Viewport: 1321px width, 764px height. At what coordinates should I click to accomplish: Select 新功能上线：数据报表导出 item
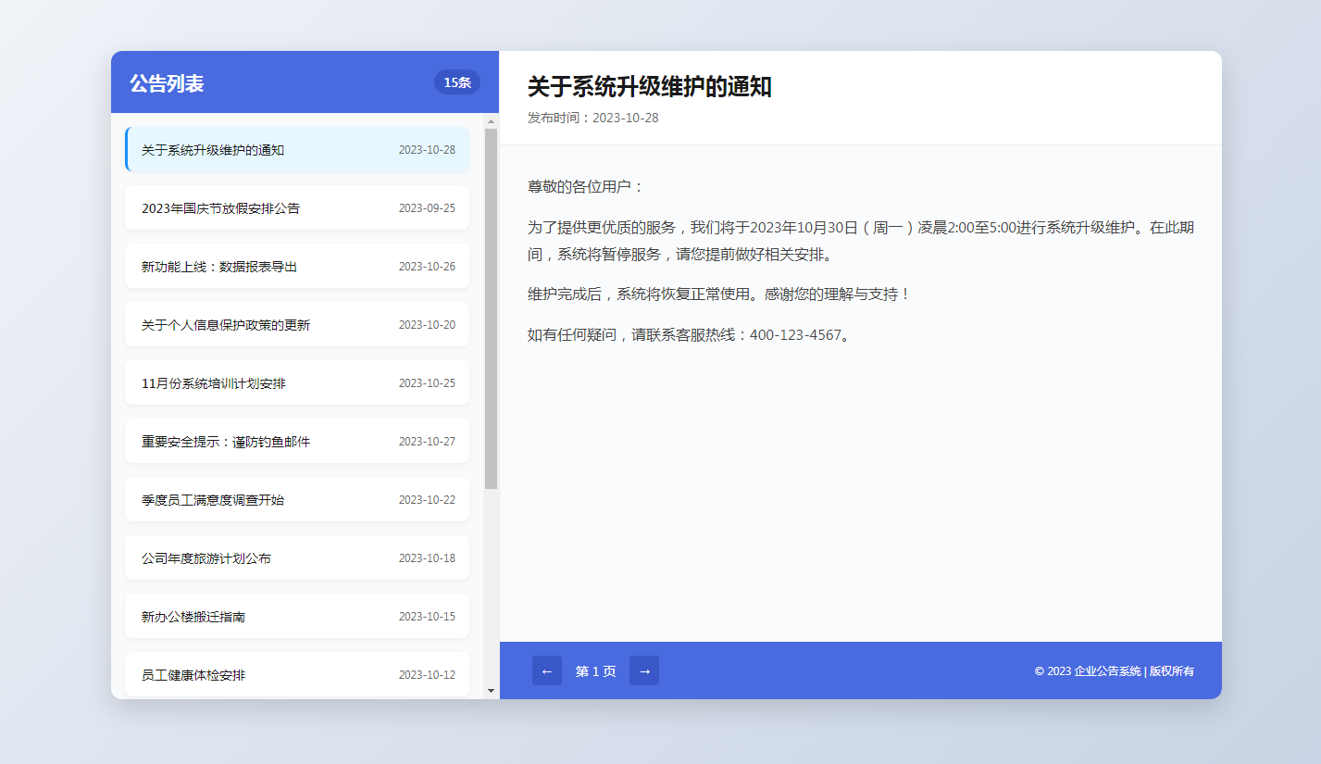coord(297,266)
